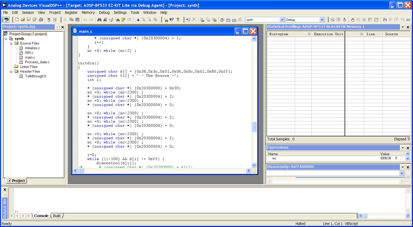Open a file with the folder icon
Image resolution: width=413 pixels, height=227 pixels.
23,20
